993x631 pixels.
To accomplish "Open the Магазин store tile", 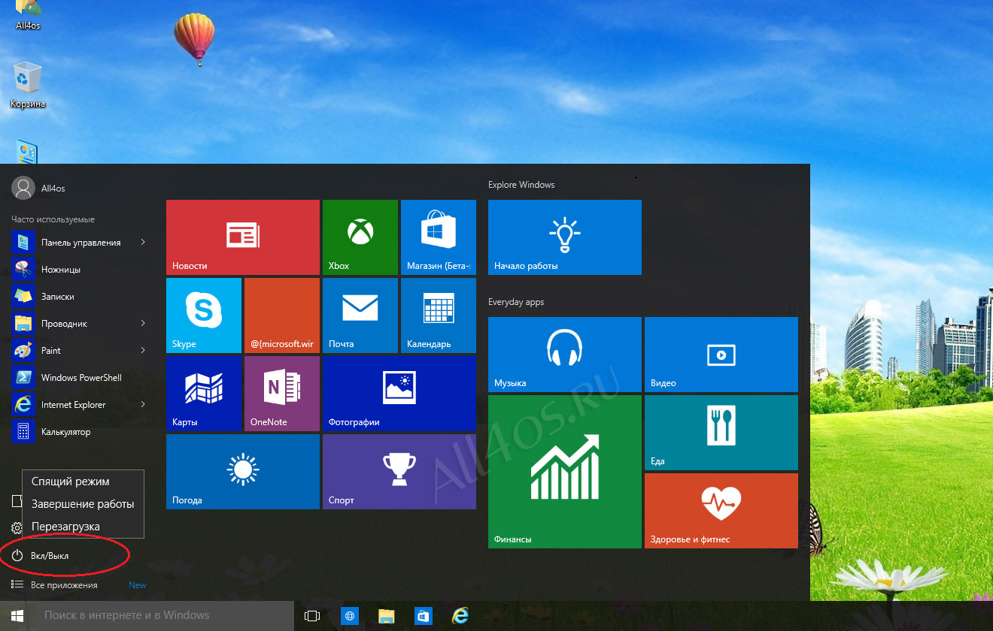I will (439, 237).
